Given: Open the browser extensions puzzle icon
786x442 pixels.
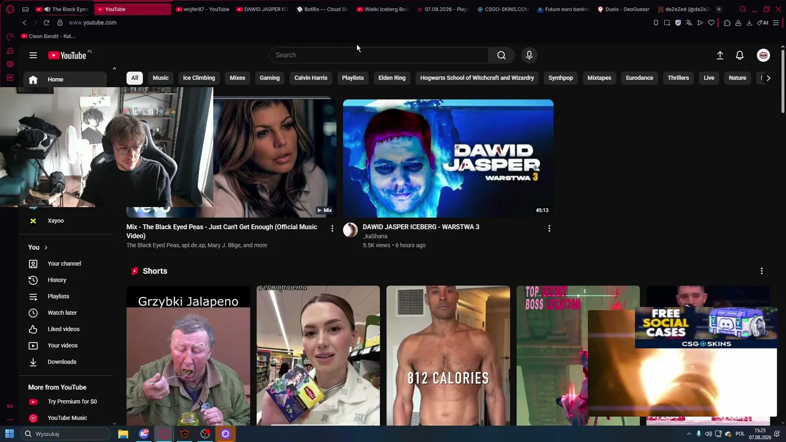Looking at the screenshot, I should click(727, 23).
